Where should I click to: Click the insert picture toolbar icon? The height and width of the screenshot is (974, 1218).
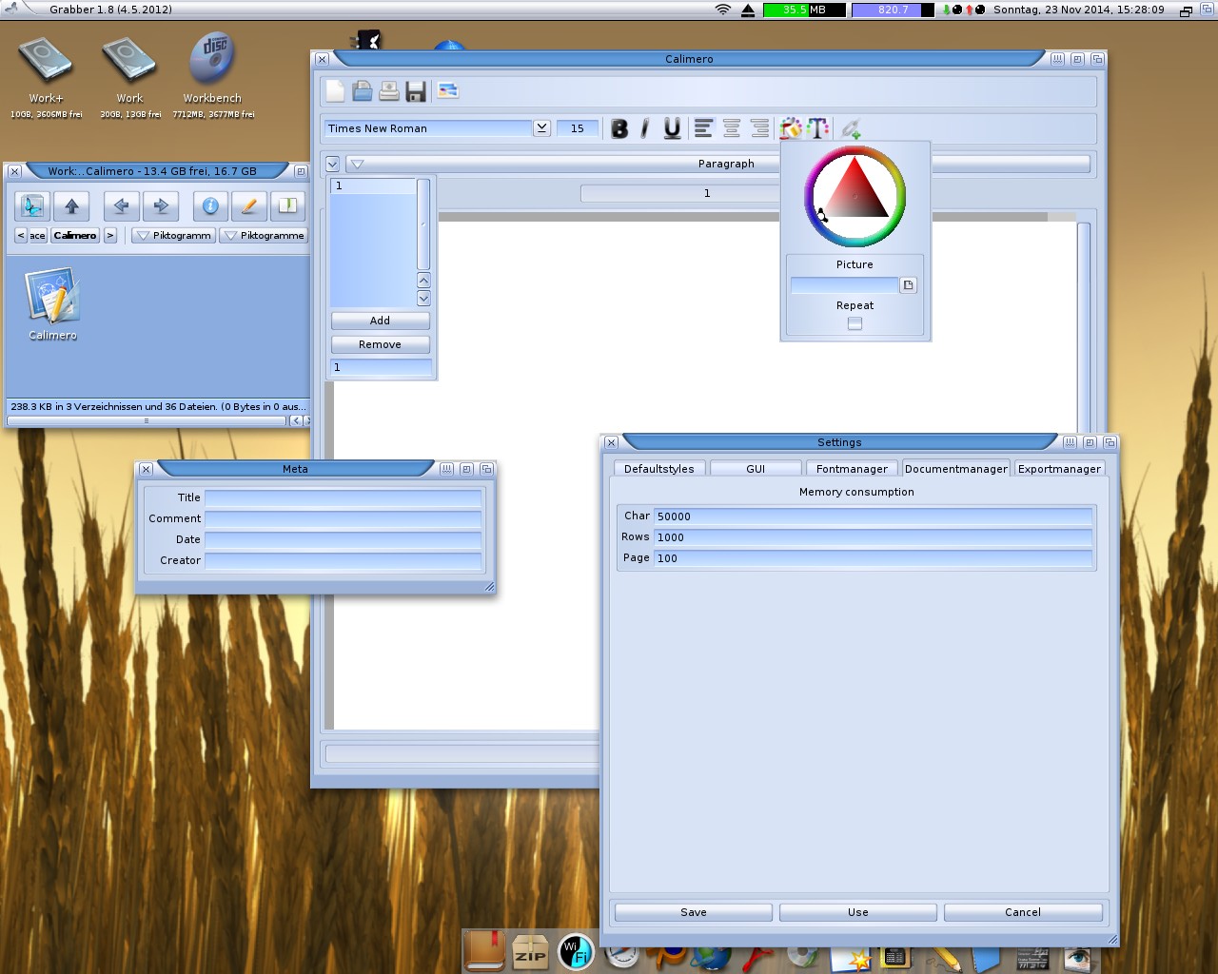(x=447, y=91)
